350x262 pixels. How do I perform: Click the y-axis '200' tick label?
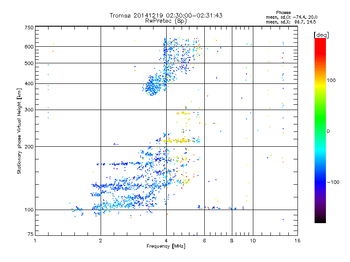point(29,147)
